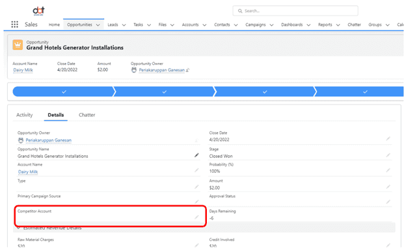
Task: Open Dairy Milk account link in header
Action: point(23,70)
